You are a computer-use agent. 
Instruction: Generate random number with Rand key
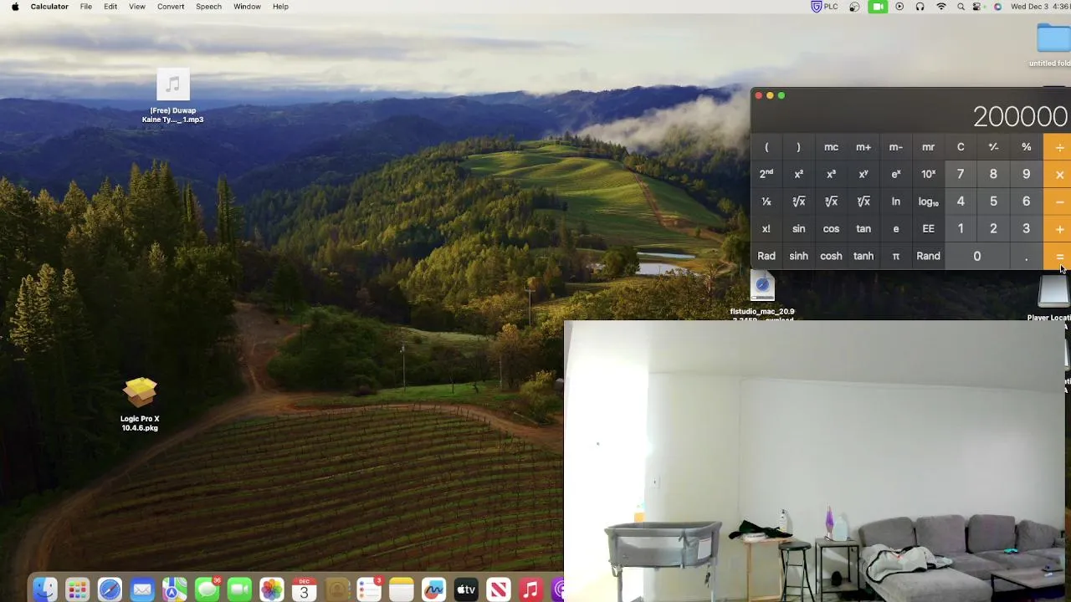tap(928, 257)
